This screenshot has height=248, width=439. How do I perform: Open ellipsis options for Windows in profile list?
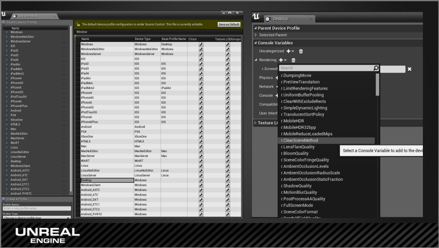tap(64, 32)
